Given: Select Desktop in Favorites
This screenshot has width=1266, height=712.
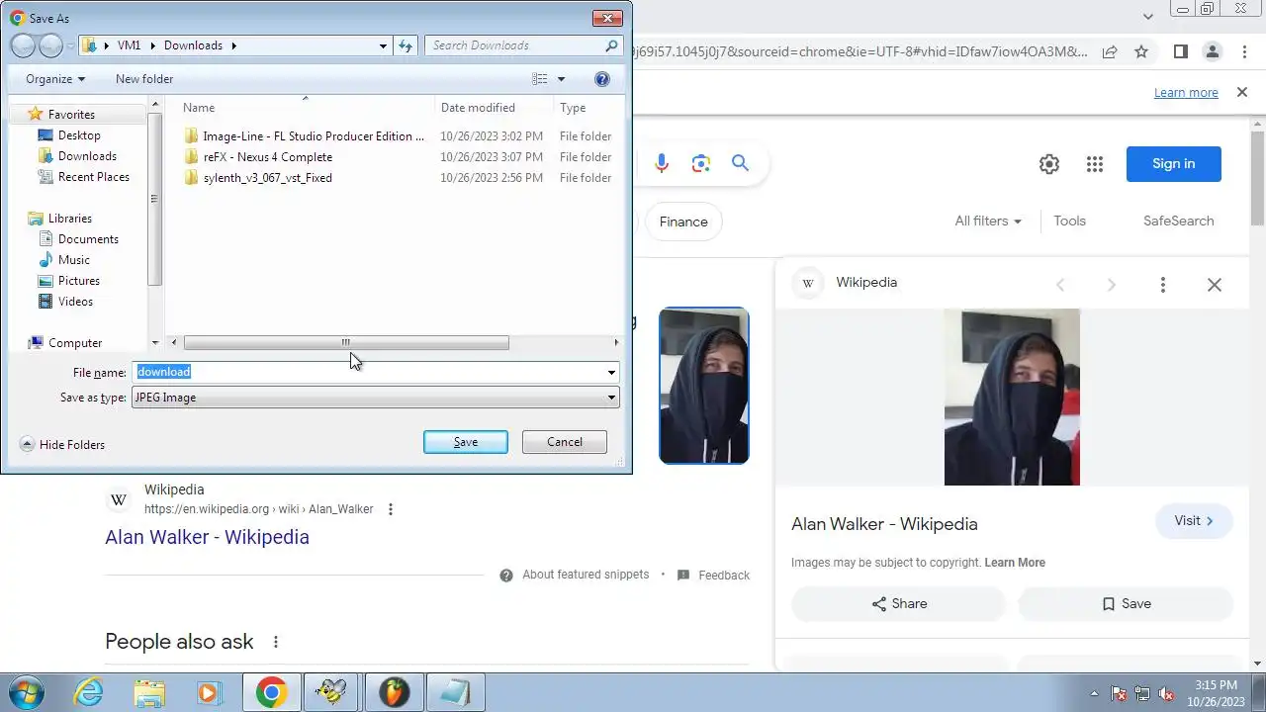Looking at the screenshot, I should tap(79, 135).
